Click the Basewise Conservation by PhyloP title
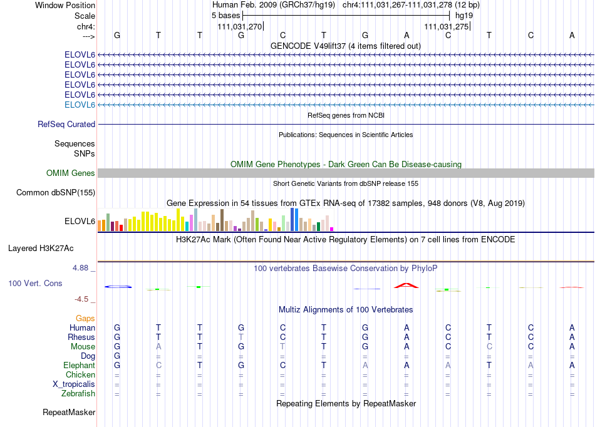The height and width of the screenshot is (427, 595). (x=346, y=269)
